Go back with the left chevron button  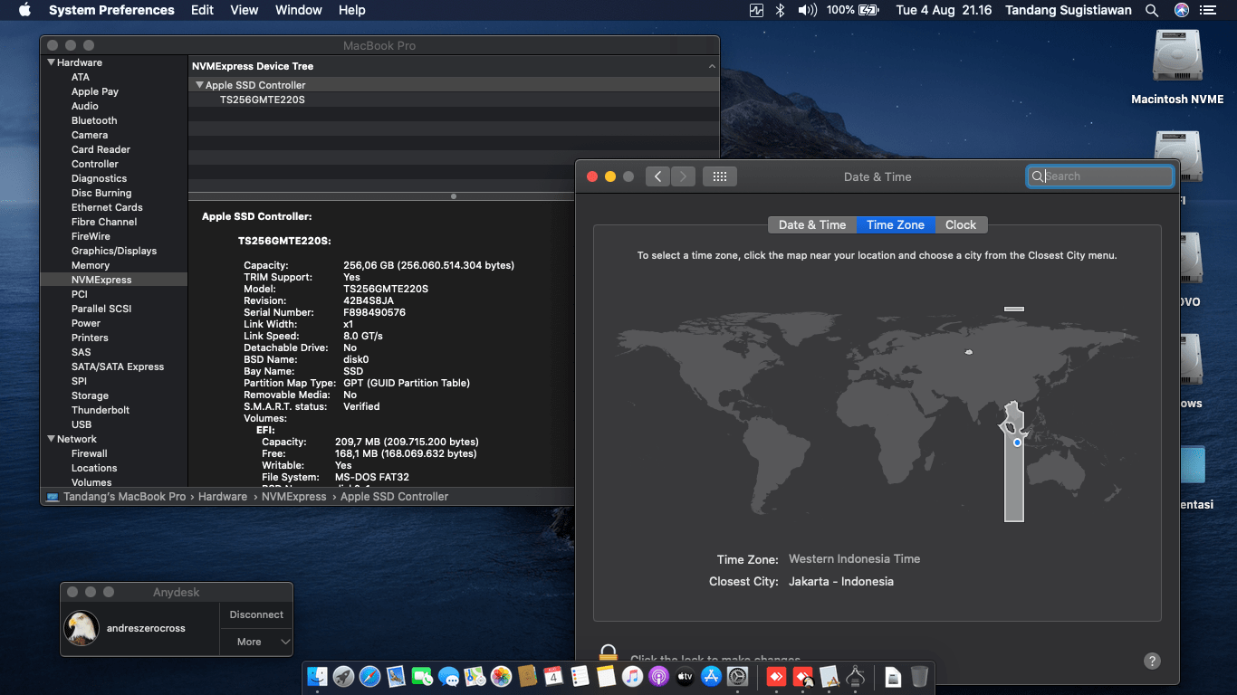pyautogui.click(x=657, y=176)
